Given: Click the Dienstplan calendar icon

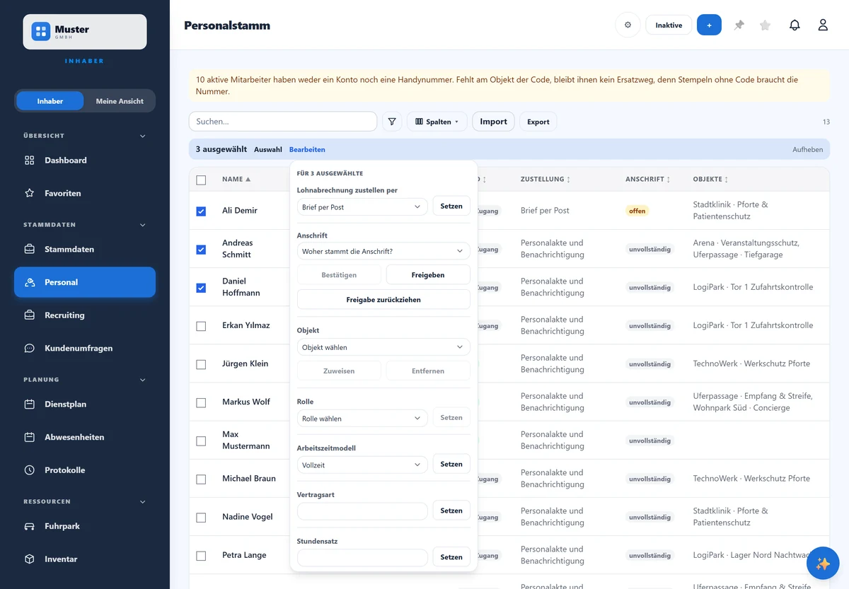Looking at the screenshot, I should coord(30,404).
